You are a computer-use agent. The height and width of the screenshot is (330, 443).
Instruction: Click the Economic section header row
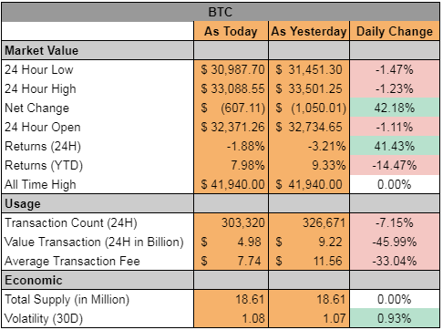coord(221,280)
